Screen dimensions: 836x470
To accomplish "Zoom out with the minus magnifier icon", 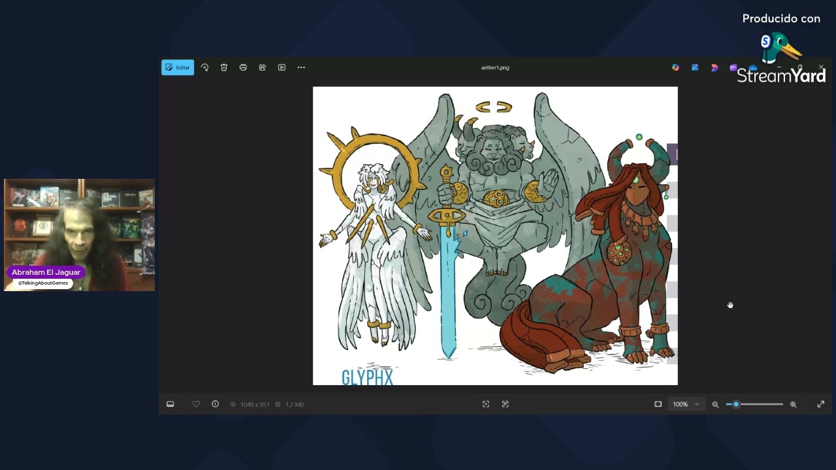I will coord(715,404).
